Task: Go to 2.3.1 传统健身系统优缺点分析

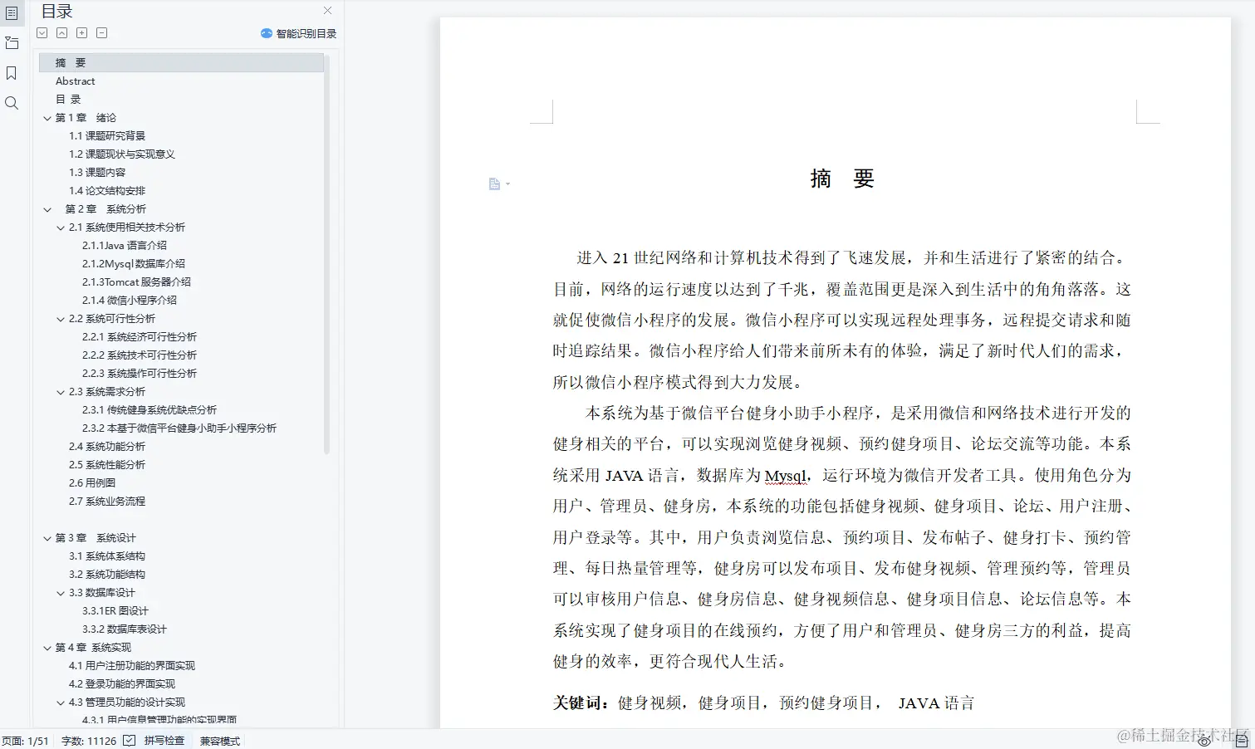Action: [x=150, y=410]
